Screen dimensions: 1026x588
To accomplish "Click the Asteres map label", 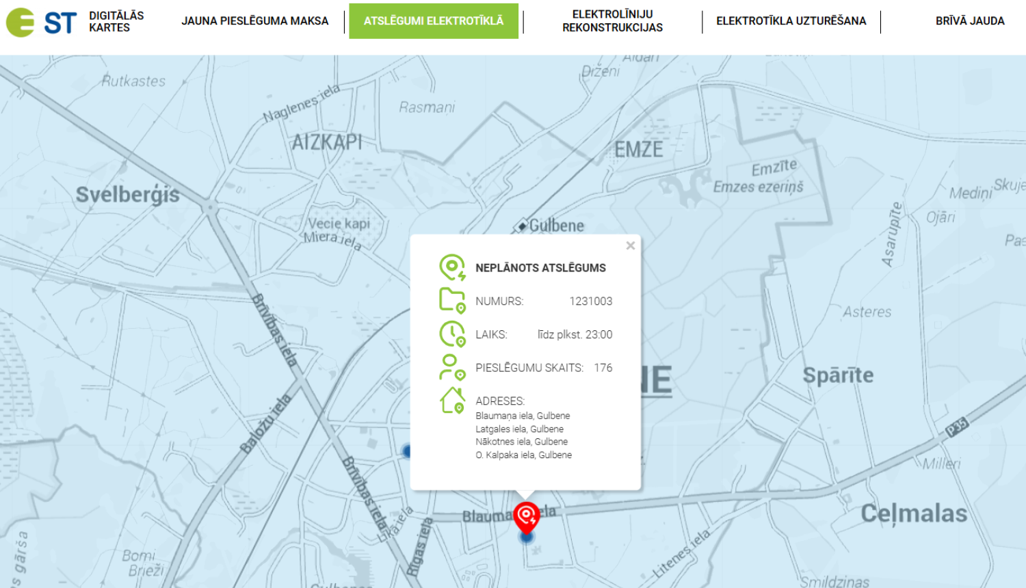I will [867, 312].
